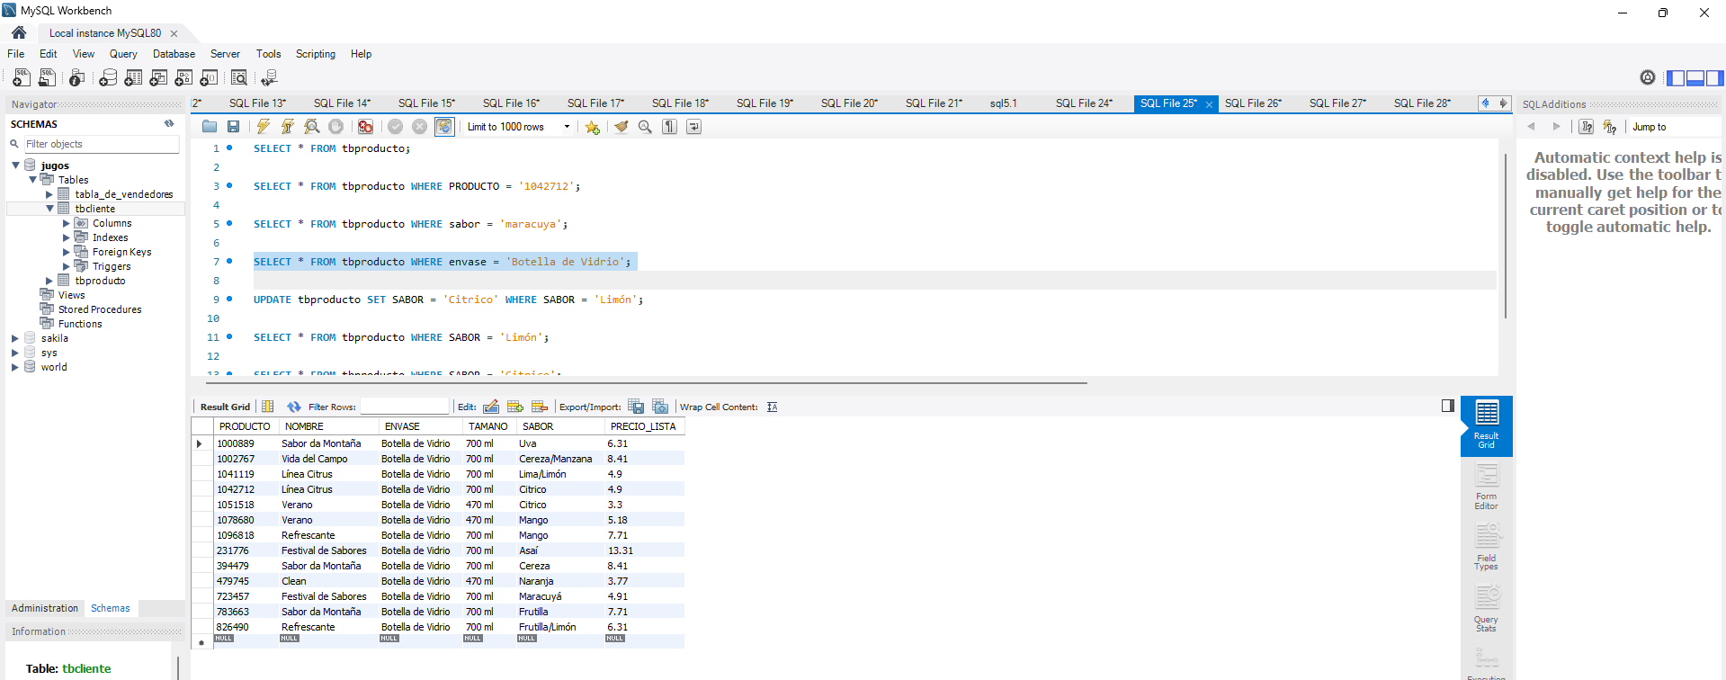The height and width of the screenshot is (680, 1726).
Task: Switch to Administration tab
Action: pos(45,608)
